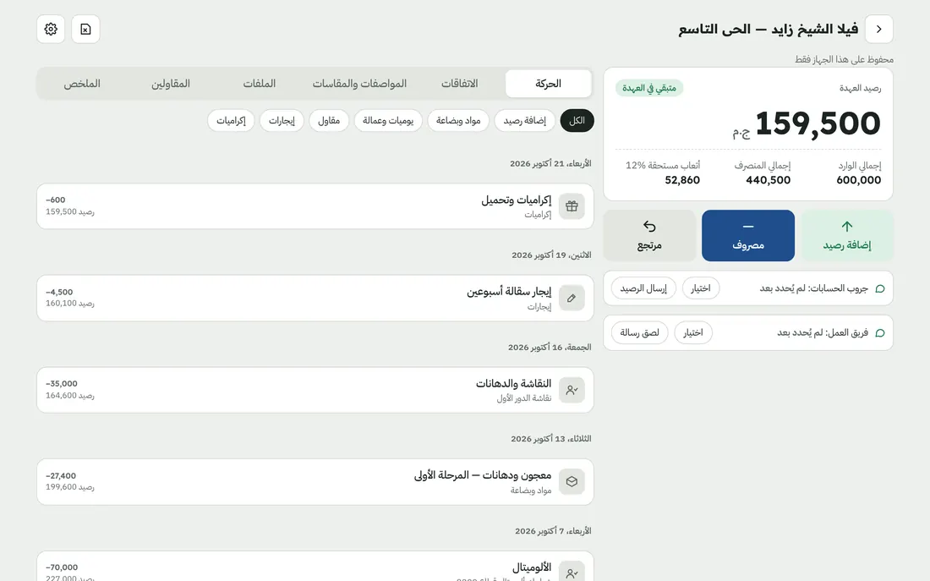This screenshot has height=581, width=930.
Task: Click the نقاشة الدور الأول subtitle
Action: click(x=523, y=398)
